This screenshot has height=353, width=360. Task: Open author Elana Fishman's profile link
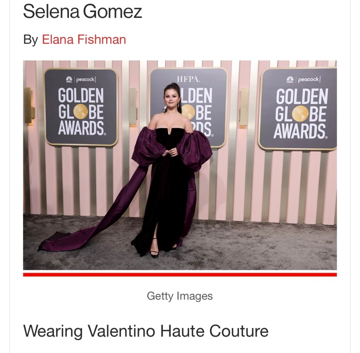point(84,39)
